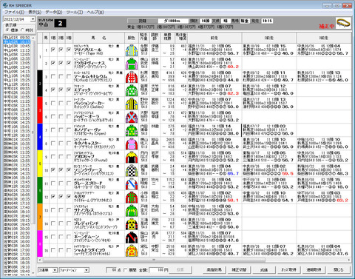Screen dimensions: 355x279
Task: Open the ファイル(F) menu
Action: (15, 12)
